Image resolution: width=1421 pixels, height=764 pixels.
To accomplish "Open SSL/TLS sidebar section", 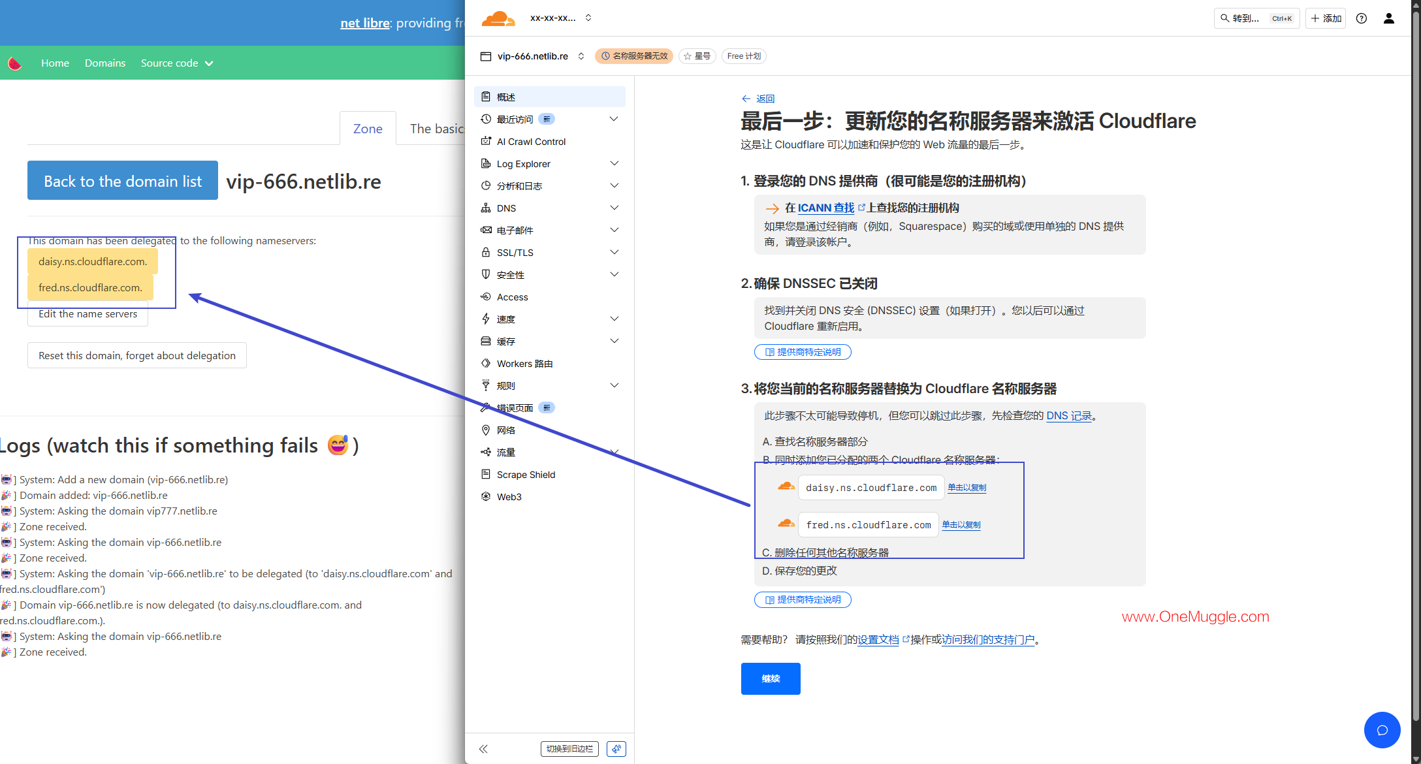I will pyautogui.click(x=550, y=252).
